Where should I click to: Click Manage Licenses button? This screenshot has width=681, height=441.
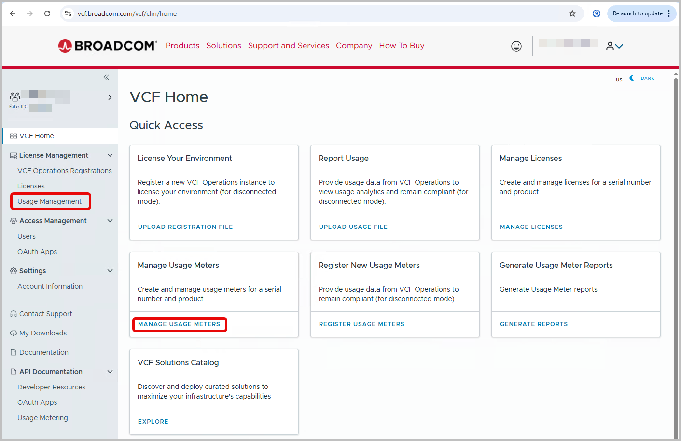tap(531, 227)
